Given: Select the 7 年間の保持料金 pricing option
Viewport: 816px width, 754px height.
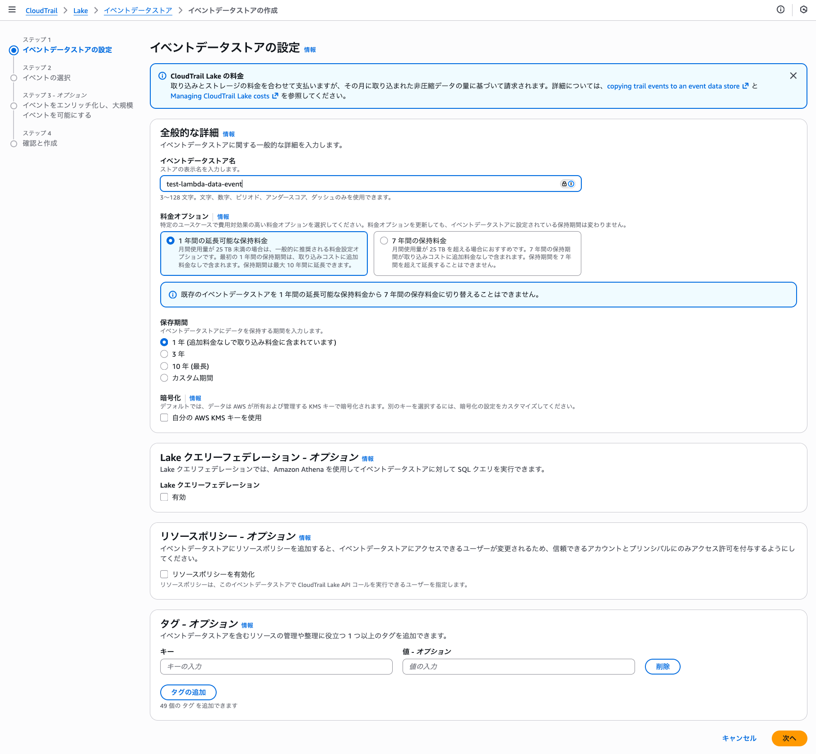Looking at the screenshot, I should click(384, 241).
